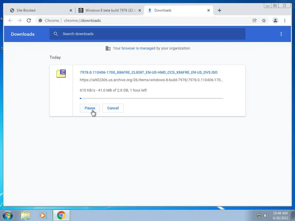Pause the ISO download
Screen dimensions: 295x221
click(90, 108)
